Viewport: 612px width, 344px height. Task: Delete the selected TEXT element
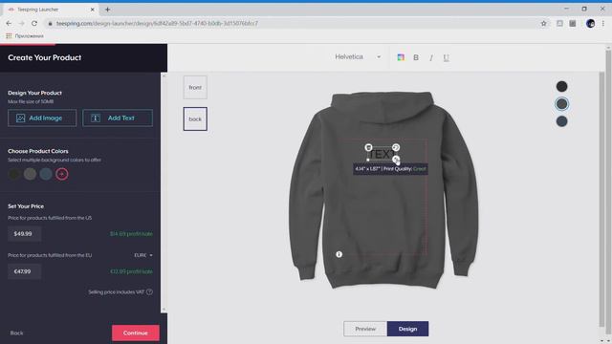pos(368,147)
